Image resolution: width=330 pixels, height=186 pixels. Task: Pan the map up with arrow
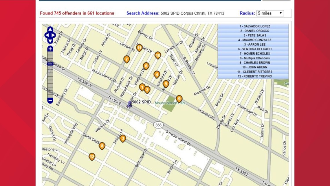tap(50, 29)
